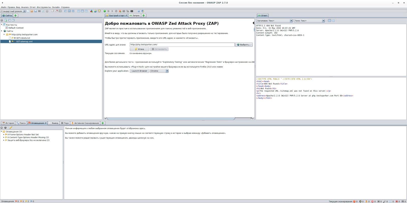Click the Expand Full layout toolbar icon
This screenshot has height=203, width=407.
(x=73, y=11)
